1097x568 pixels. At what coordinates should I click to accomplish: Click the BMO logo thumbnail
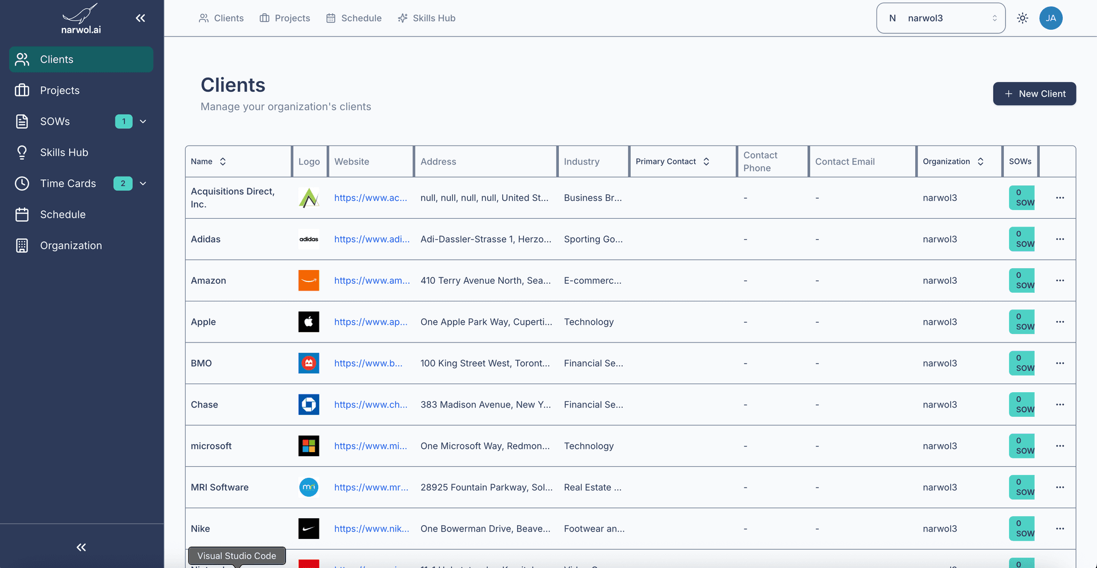[309, 363]
